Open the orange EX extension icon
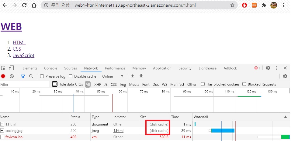291x141 pixels. click(x=254, y=5)
